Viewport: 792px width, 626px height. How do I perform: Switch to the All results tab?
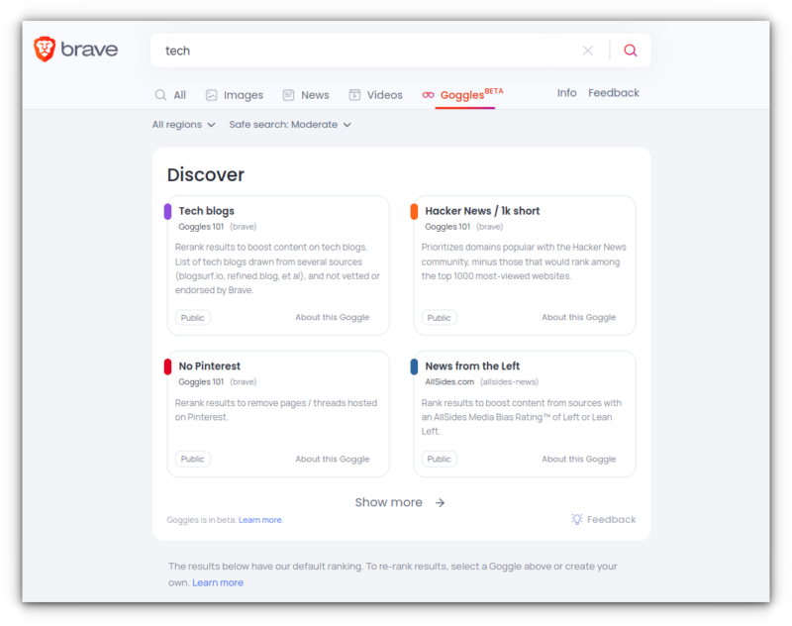click(x=172, y=94)
